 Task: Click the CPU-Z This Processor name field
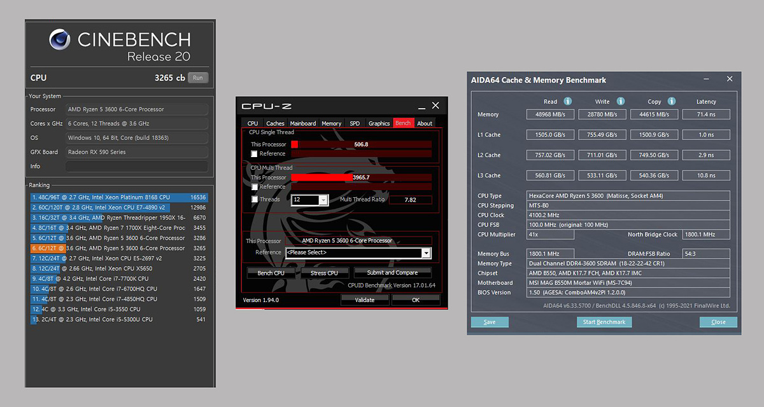(x=358, y=240)
